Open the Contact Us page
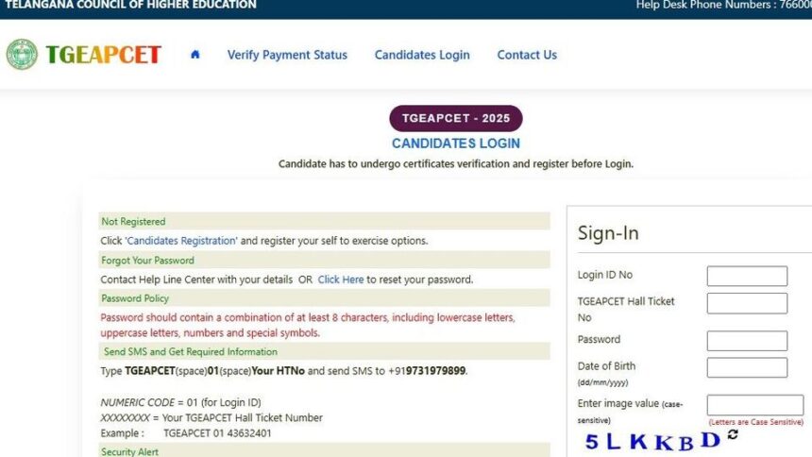Viewport: 812px width, 457px height. [527, 55]
